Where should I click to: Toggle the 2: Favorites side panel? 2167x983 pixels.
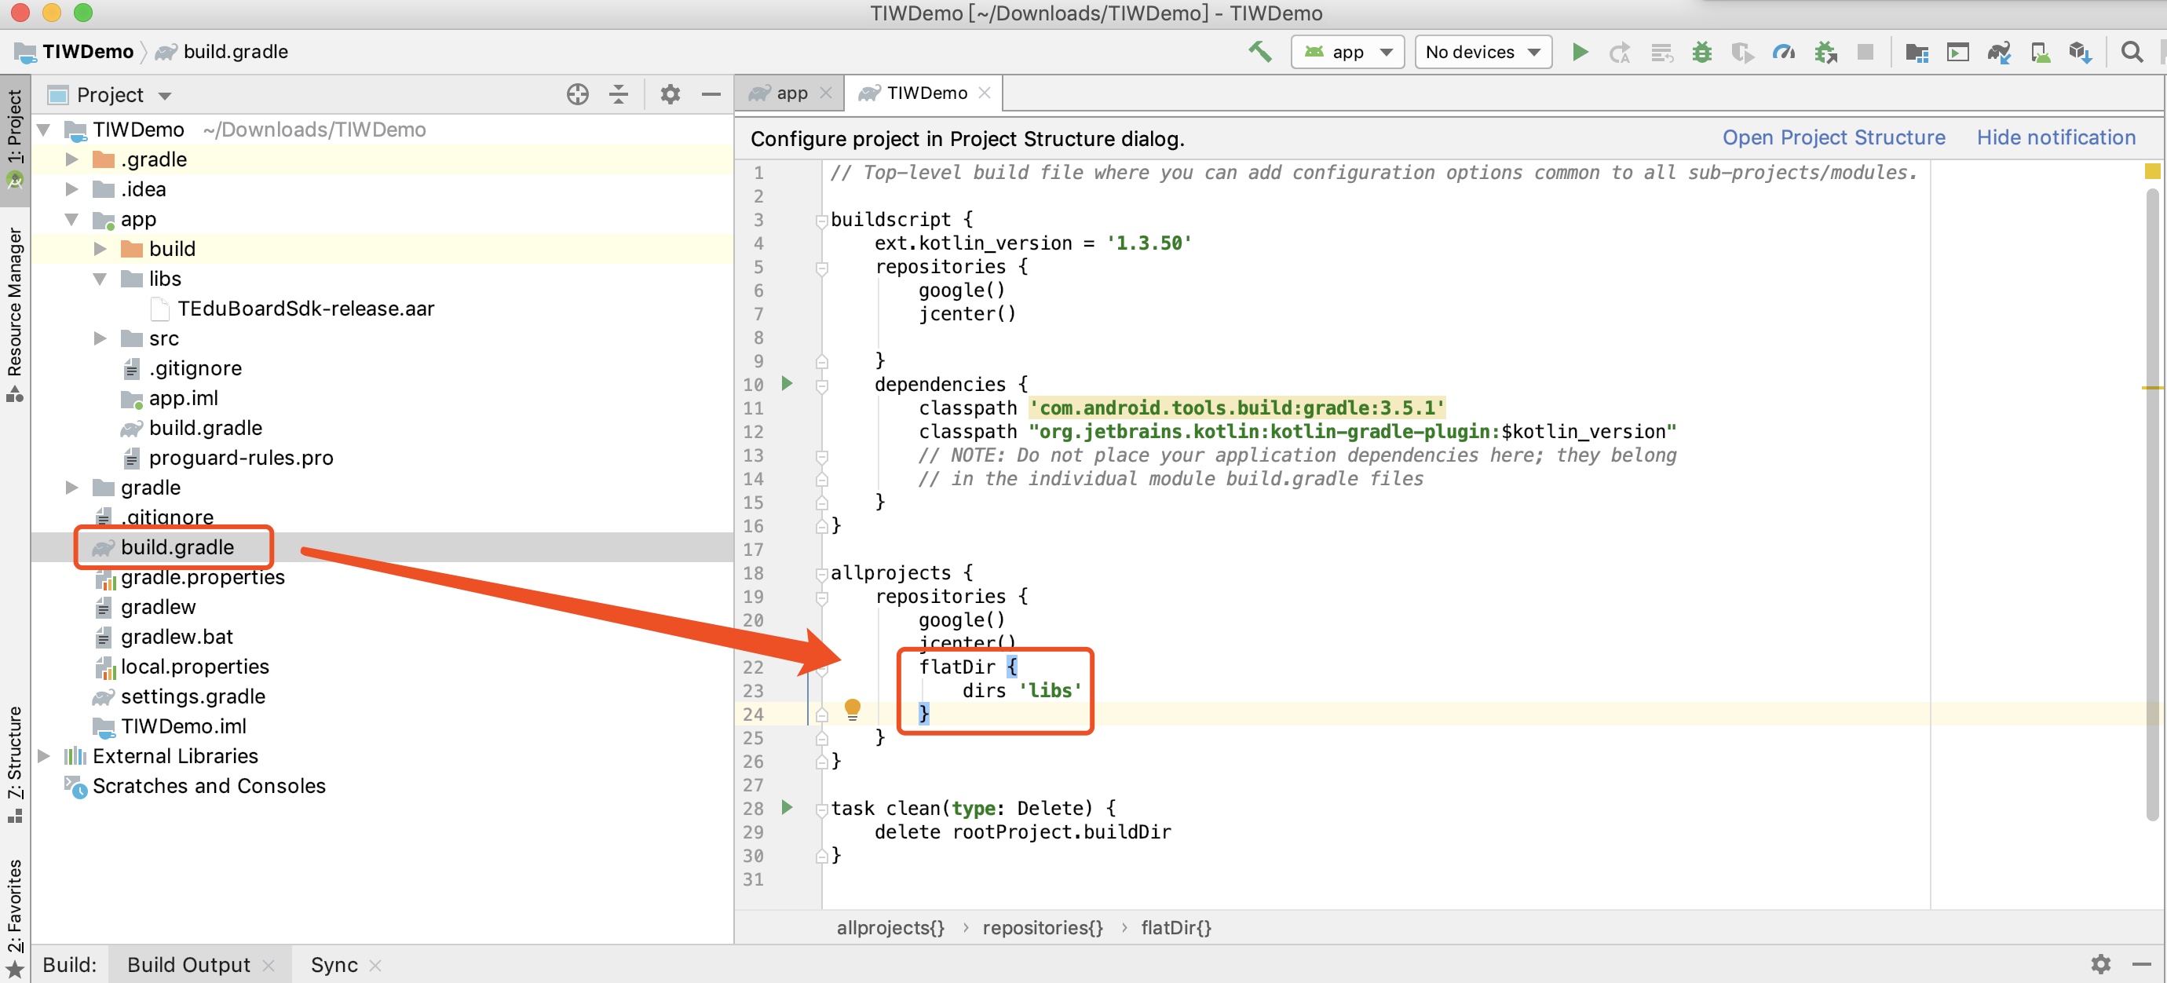[14, 919]
